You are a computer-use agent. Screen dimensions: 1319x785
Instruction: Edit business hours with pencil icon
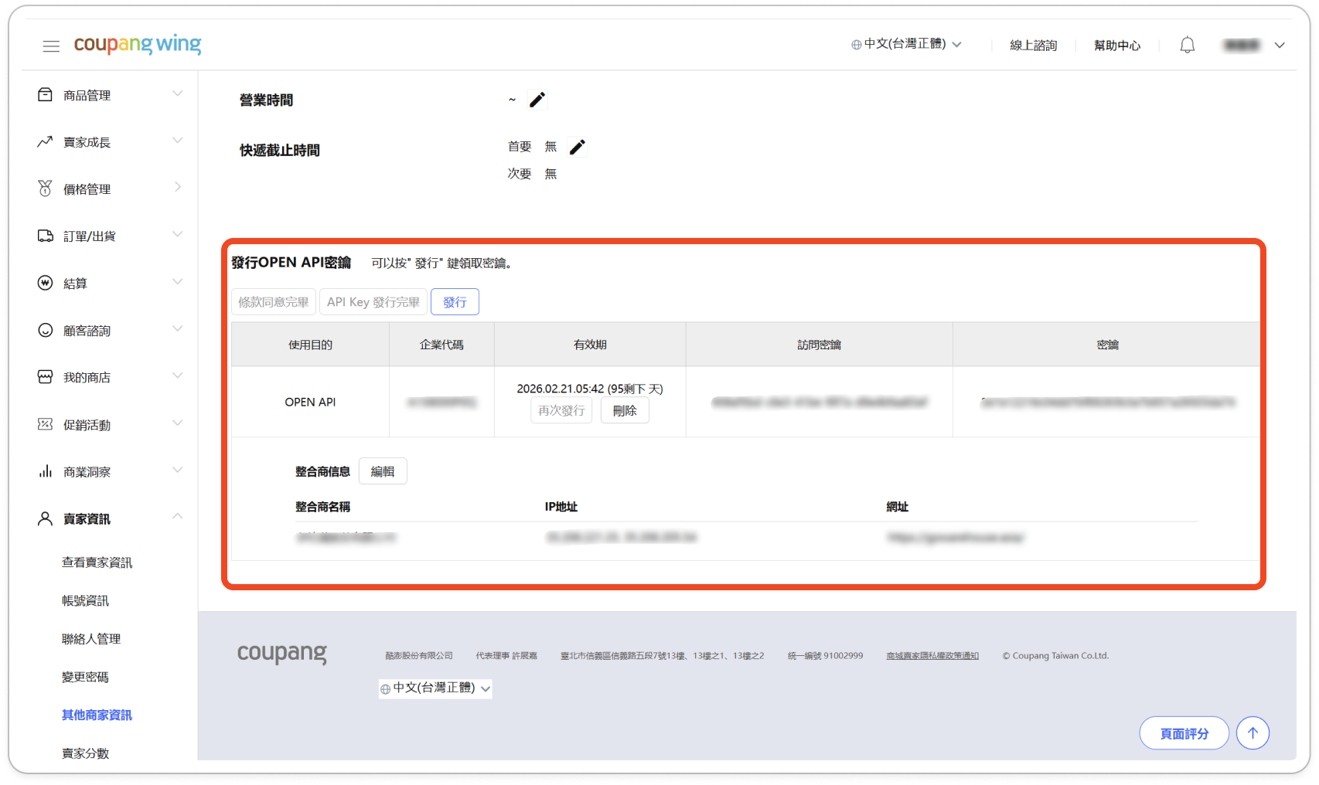click(x=537, y=100)
